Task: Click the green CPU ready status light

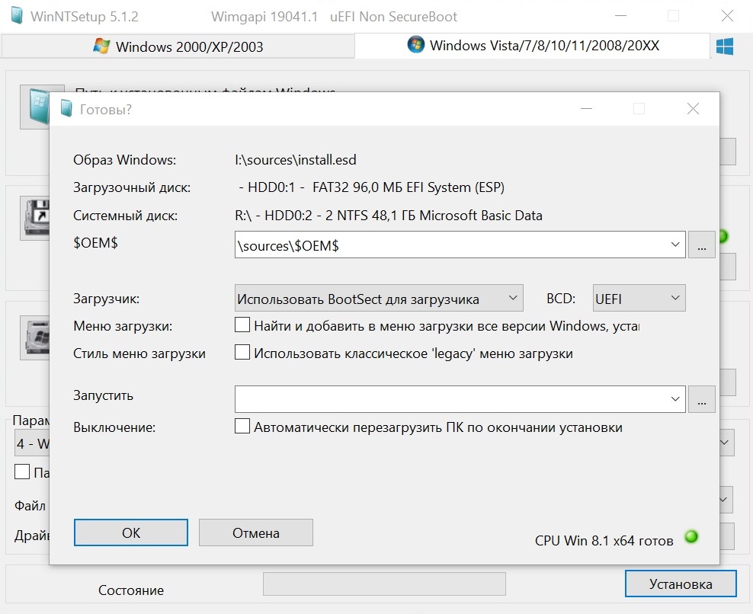Action: [x=691, y=536]
